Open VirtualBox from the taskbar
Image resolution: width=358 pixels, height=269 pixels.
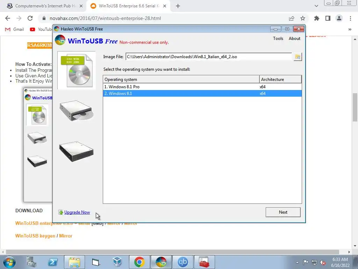[117, 262]
